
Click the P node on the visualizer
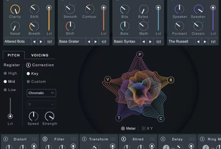click(x=140, y=55)
